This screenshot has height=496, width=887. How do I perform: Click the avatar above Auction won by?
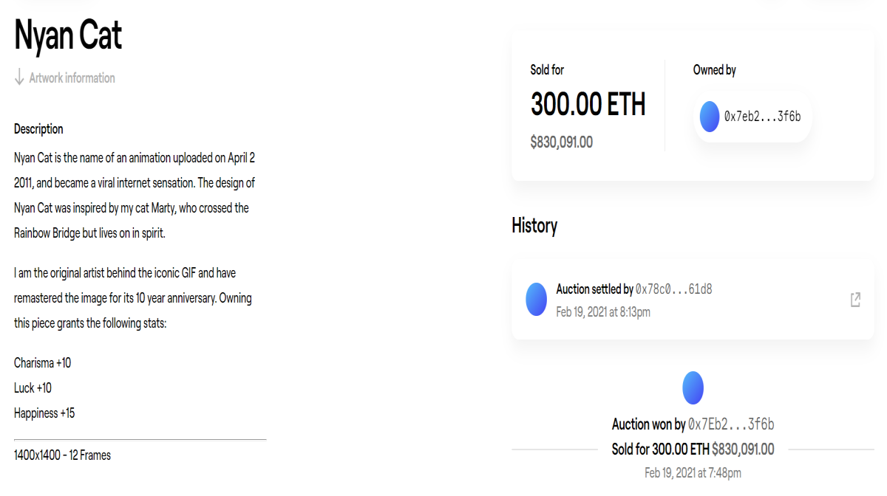693,387
